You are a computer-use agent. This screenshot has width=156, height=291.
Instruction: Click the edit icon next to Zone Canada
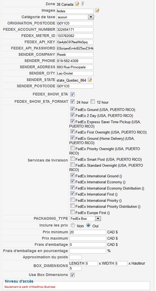77,4
